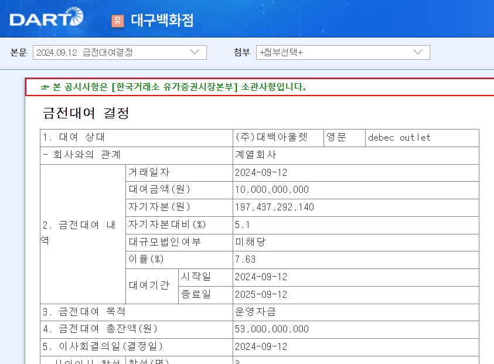The height and width of the screenshot is (364, 494).
Task: Click the pointing-hand icon in the red notice
Action: click(x=45, y=87)
